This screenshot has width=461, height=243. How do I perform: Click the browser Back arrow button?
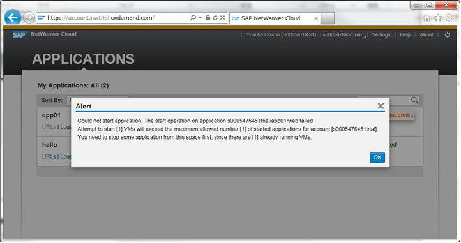pos(13,18)
